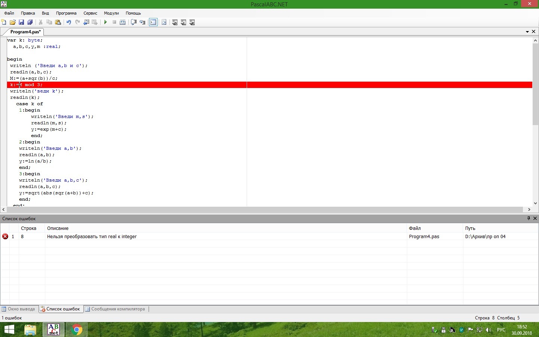
Task: Select the Program4.pas editor tab
Action: (x=25, y=32)
